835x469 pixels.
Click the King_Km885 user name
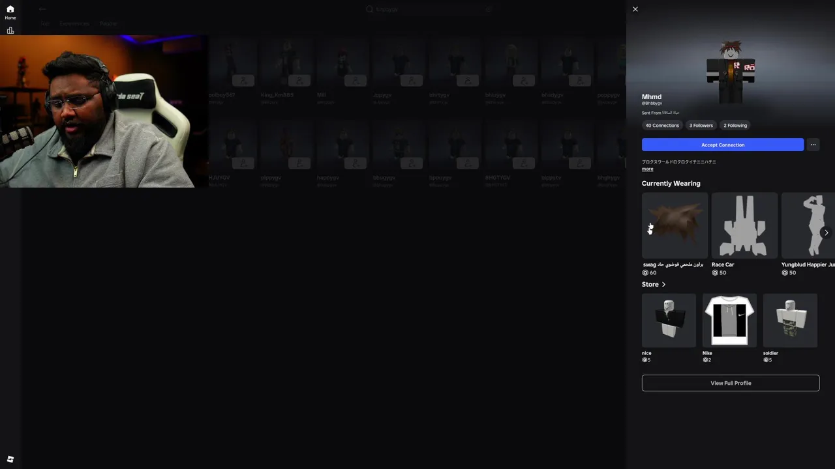point(277,95)
